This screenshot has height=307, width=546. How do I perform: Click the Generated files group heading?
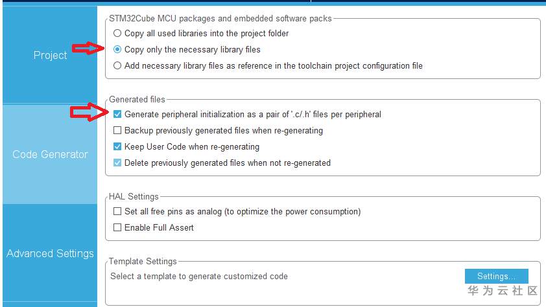pos(137,99)
